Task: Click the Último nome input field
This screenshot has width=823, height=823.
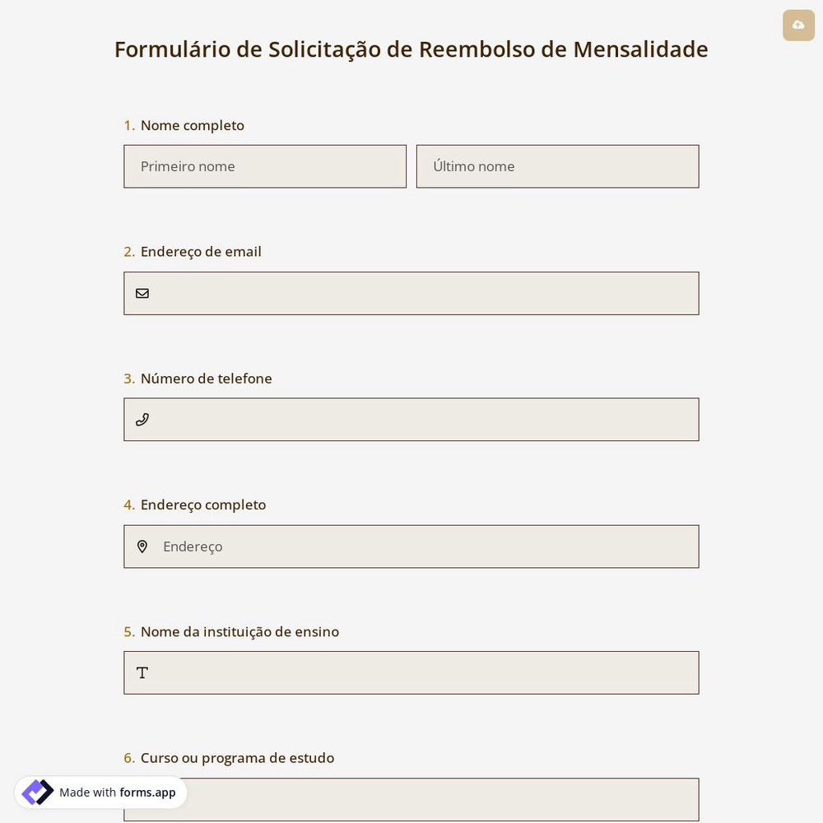Action: [x=557, y=166]
